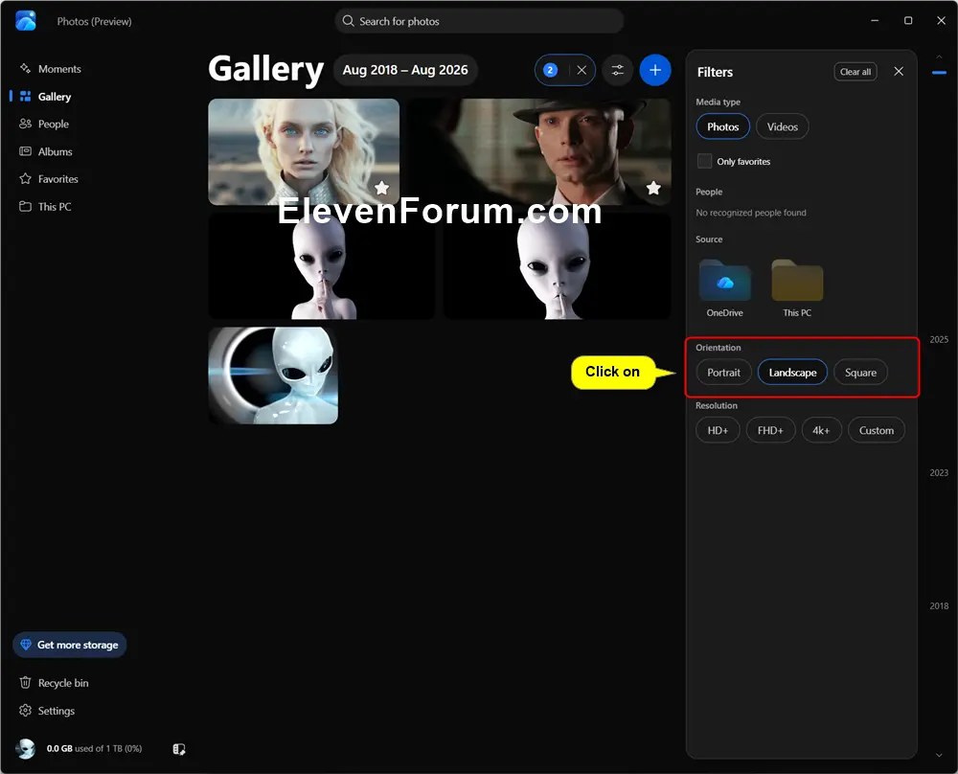Image resolution: width=958 pixels, height=774 pixels.
Task: Open Favorites in the sidebar
Action: (x=50, y=179)
